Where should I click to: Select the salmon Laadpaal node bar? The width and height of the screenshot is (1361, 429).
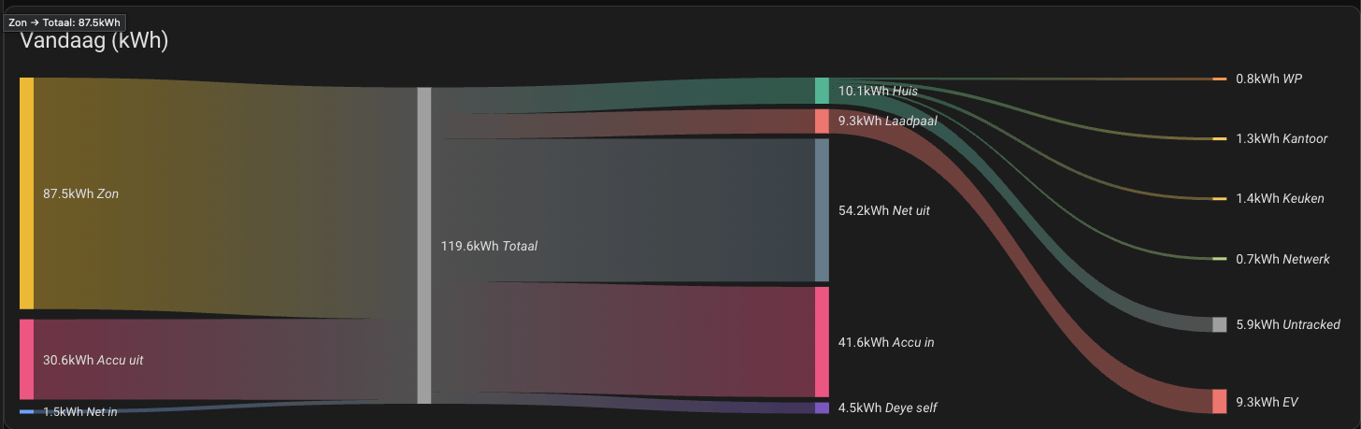[822, 121]
